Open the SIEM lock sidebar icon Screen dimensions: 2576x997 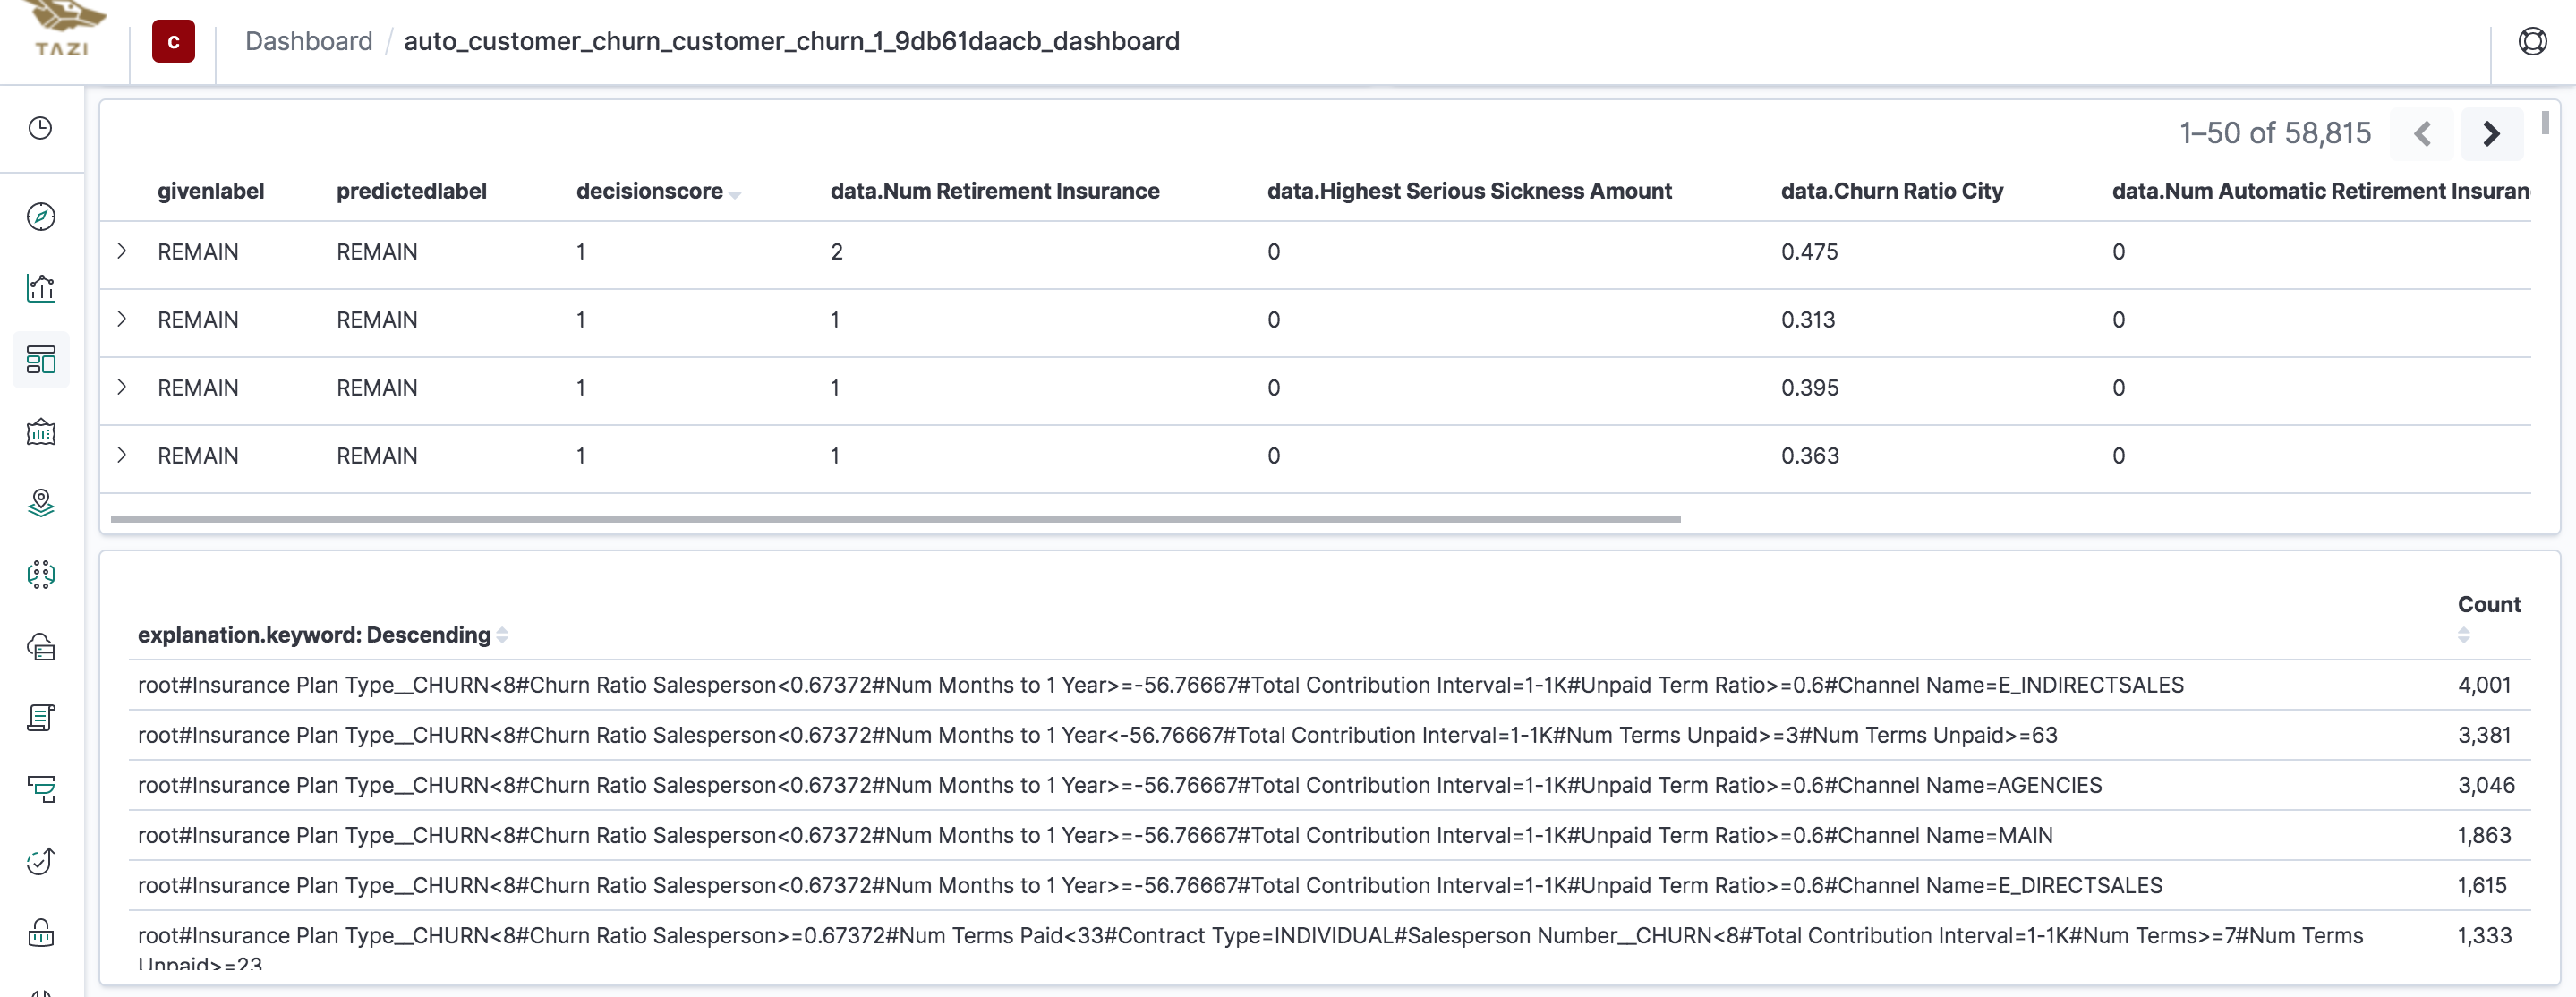coord(40,932)
